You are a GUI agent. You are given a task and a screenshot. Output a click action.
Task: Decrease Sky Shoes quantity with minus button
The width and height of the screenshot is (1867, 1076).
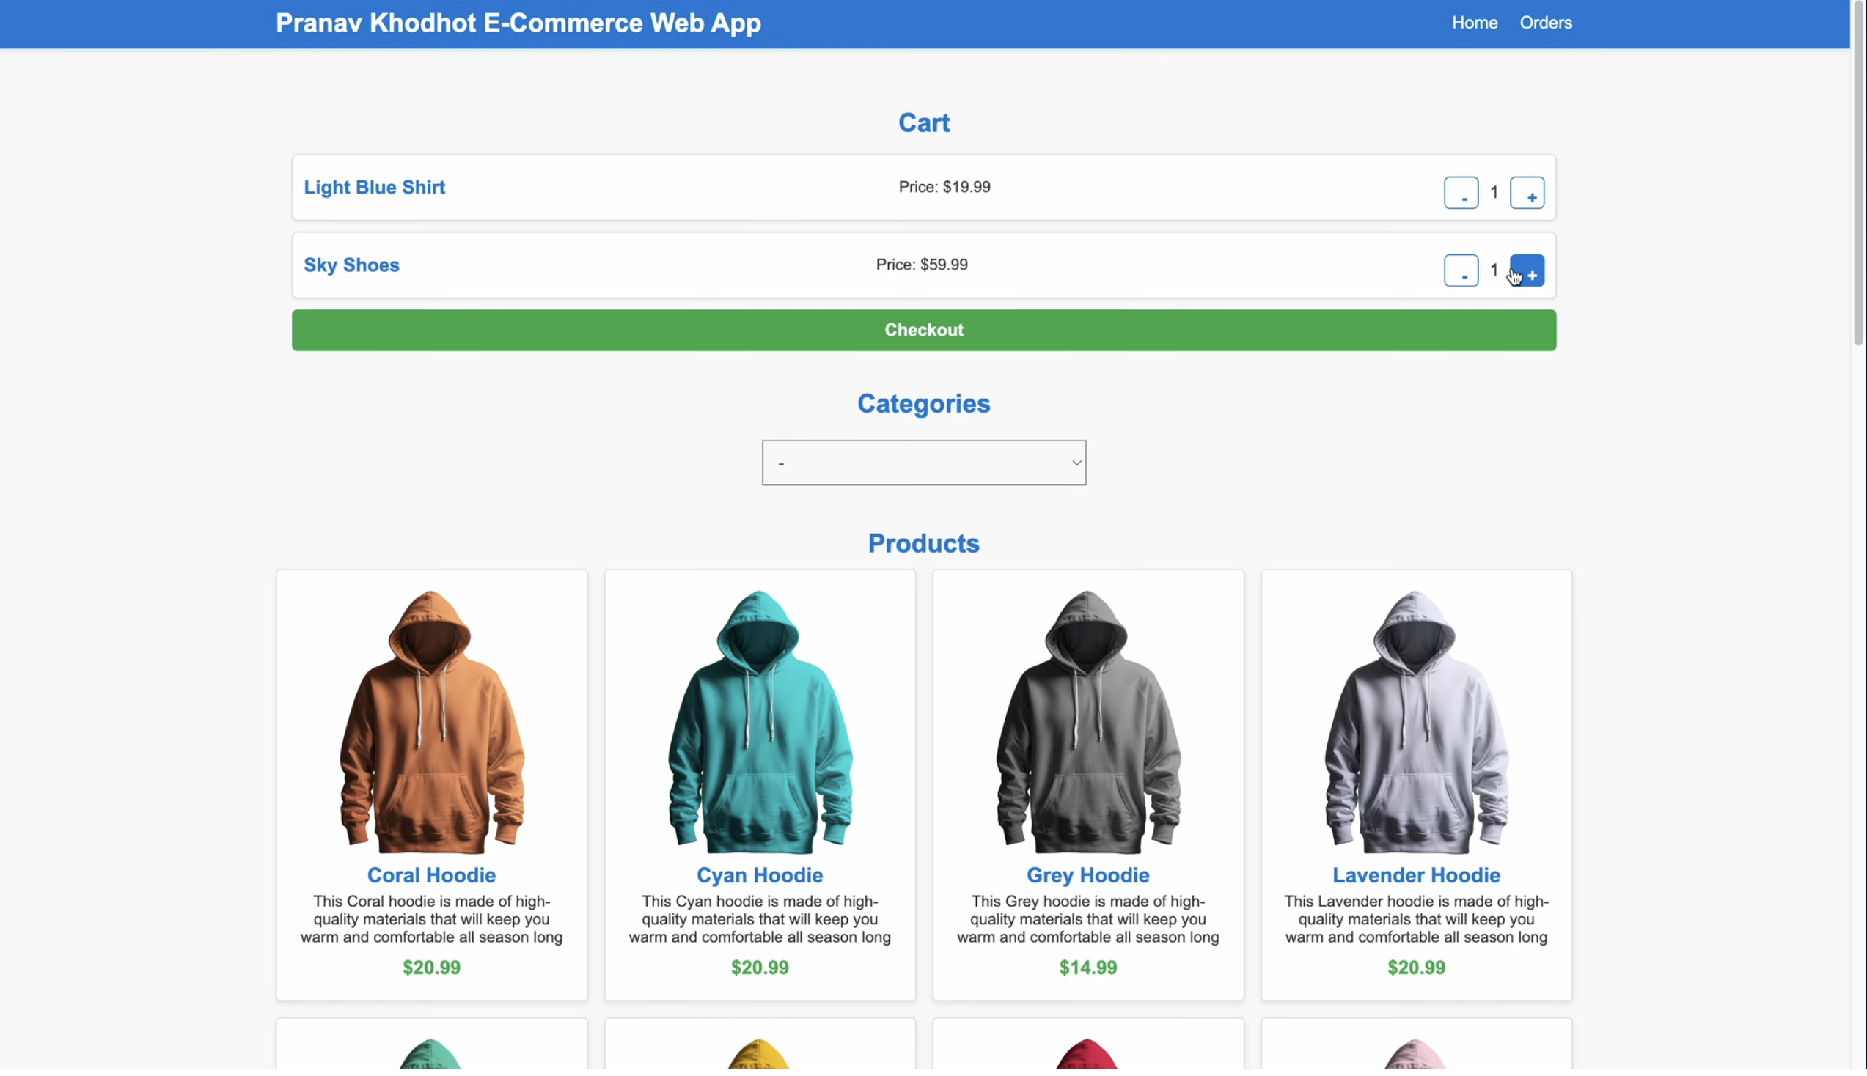tap(1461, 271)
